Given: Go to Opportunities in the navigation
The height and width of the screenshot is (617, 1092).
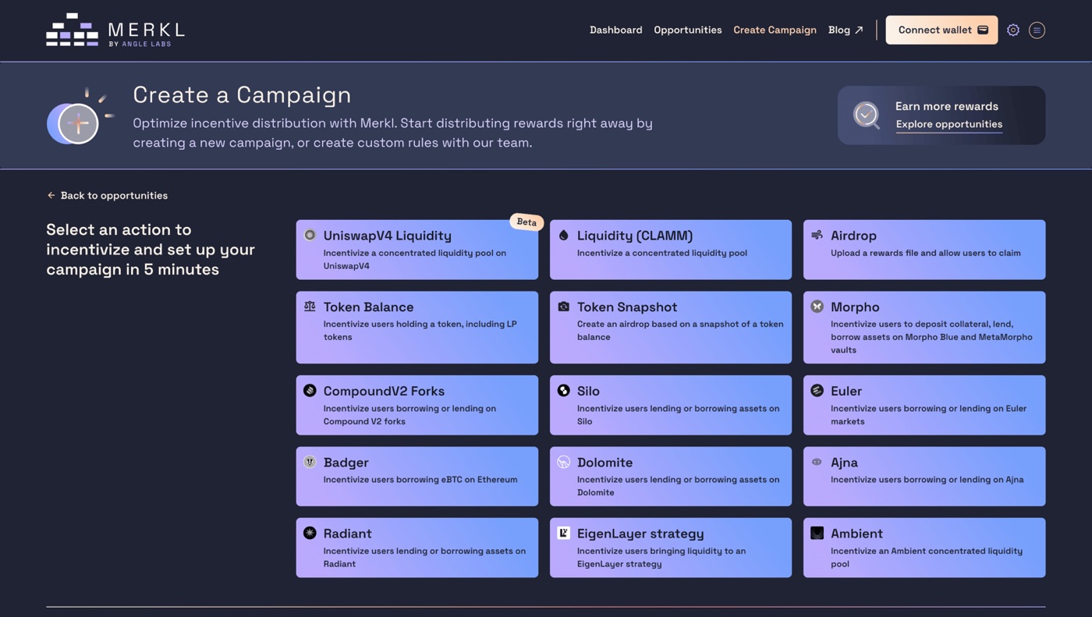Looking at the screenshot, I should pyautogui.click(x=687, y=30).
